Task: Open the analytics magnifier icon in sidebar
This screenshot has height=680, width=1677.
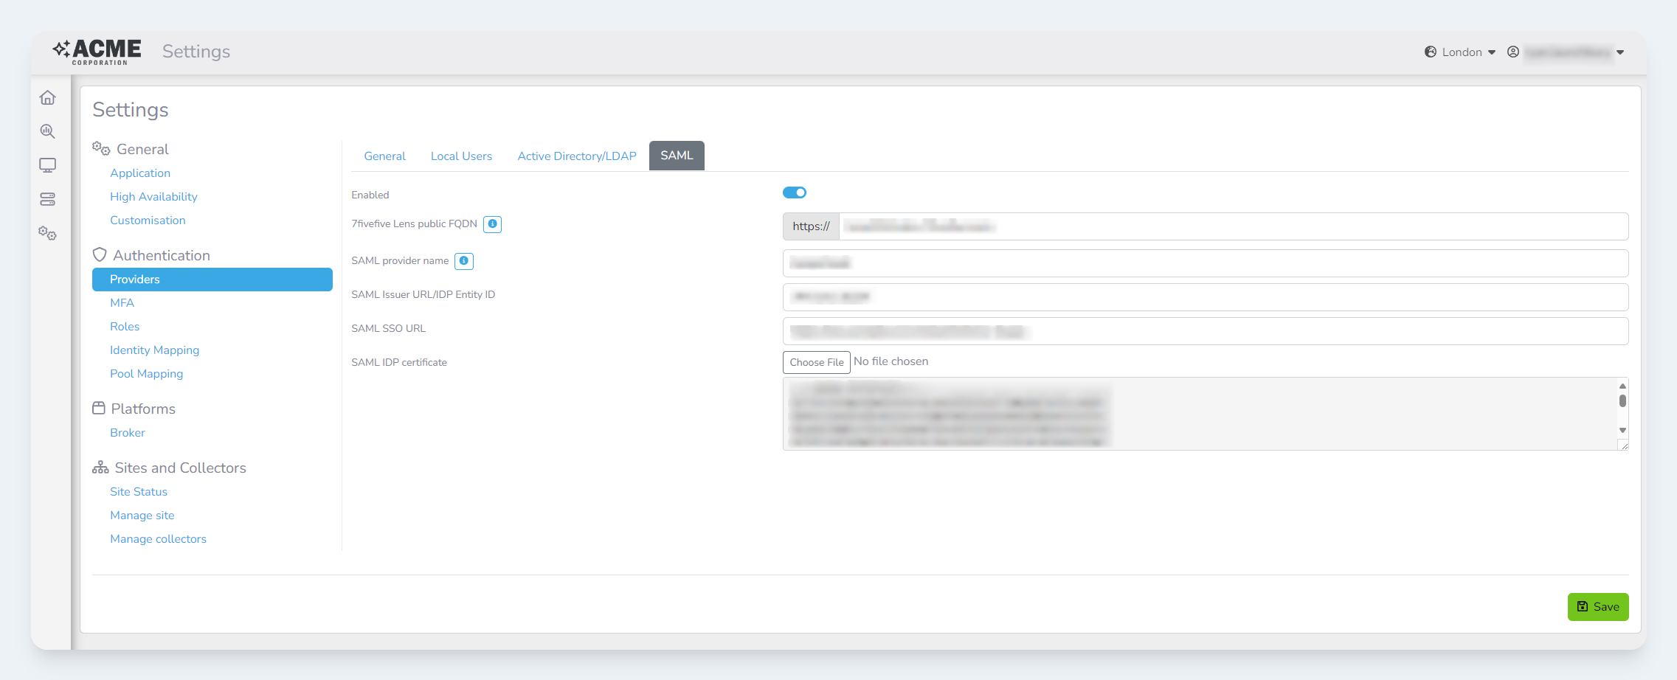Action: tap(48, 131)
